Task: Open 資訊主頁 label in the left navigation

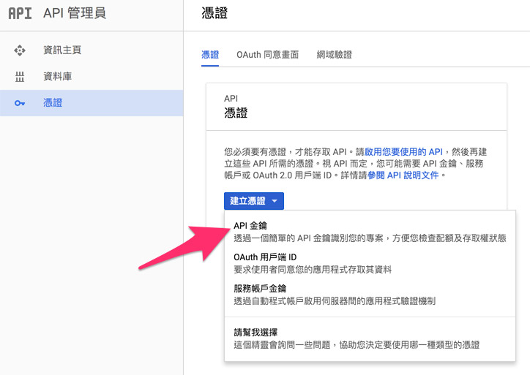Action: pyautogui.click(x=62, y=50)
